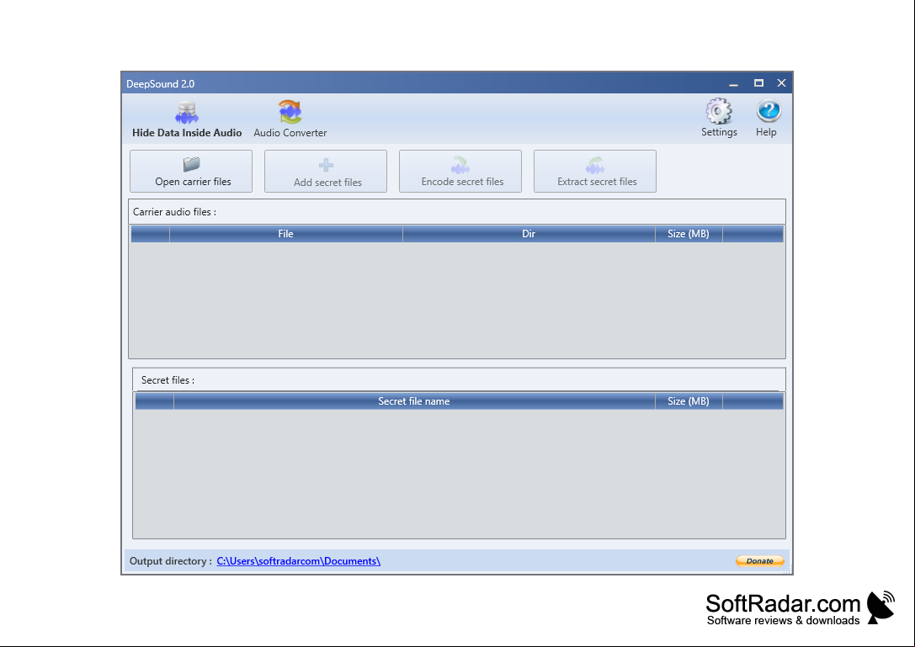Click Extract secret files button
This screenshot has height=647, width=915.
[x=594, y=171]
